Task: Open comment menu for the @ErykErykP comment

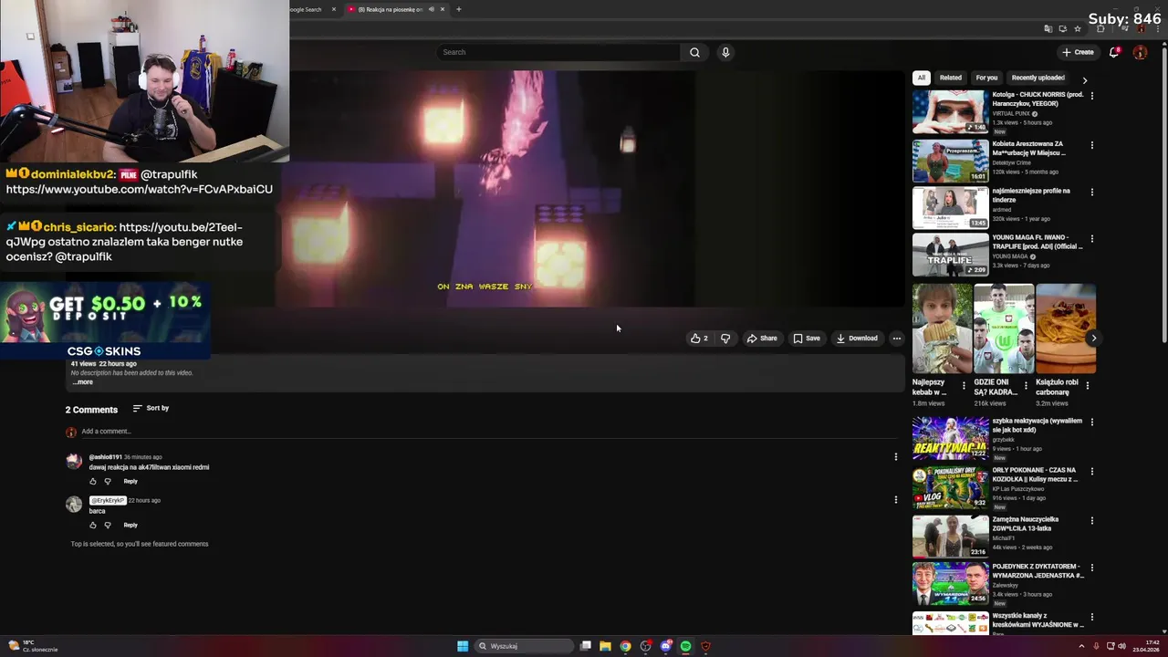Action: (895, 500)
